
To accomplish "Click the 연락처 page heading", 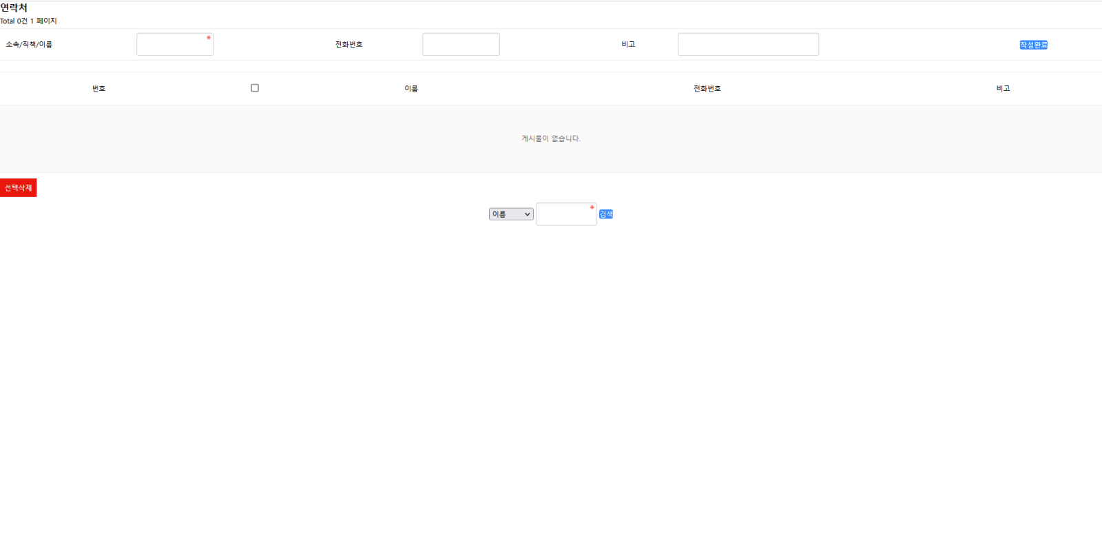I will [14, 8].
